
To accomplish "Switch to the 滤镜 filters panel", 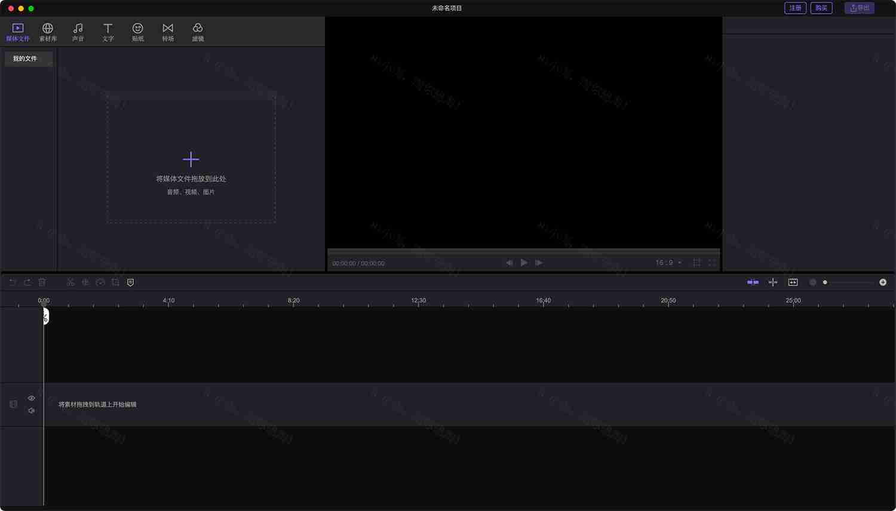I will [198, 31].
